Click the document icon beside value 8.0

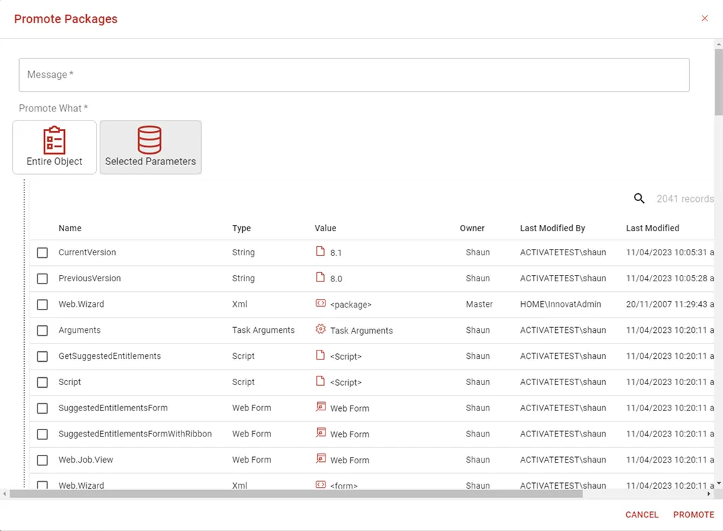pyautogui.click(x=320, y=277)
